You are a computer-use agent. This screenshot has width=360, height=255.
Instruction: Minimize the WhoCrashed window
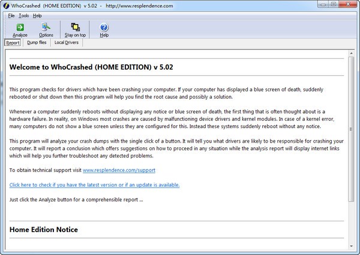click(x=323, y=4)
